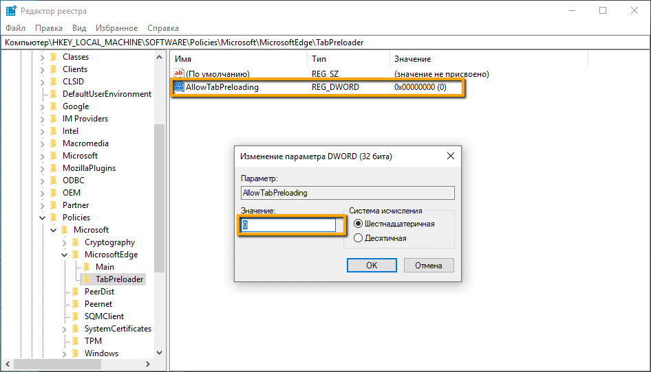Image resolution: width=651 pixels, height=372 pixels.
Task: Click the IM Providers folder icon
Action: pos(54,119)
